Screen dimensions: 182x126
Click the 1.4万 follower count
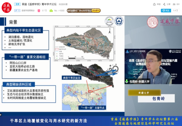[x=176, y=11]
